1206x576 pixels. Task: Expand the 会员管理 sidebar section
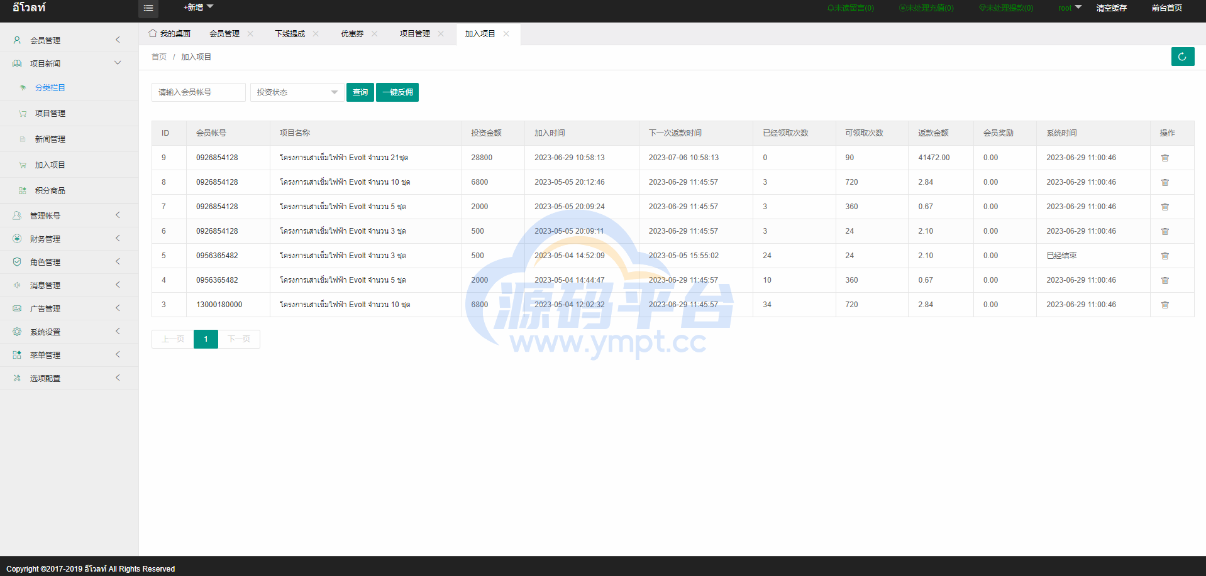coord(118,40)
